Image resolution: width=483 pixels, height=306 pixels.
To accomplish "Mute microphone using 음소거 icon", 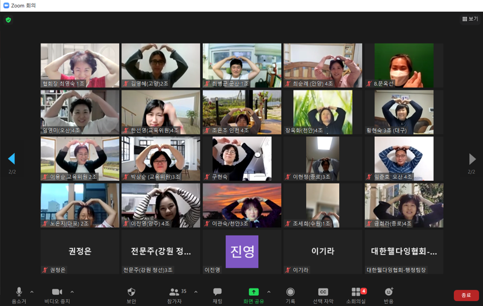I will pos(19,292).
